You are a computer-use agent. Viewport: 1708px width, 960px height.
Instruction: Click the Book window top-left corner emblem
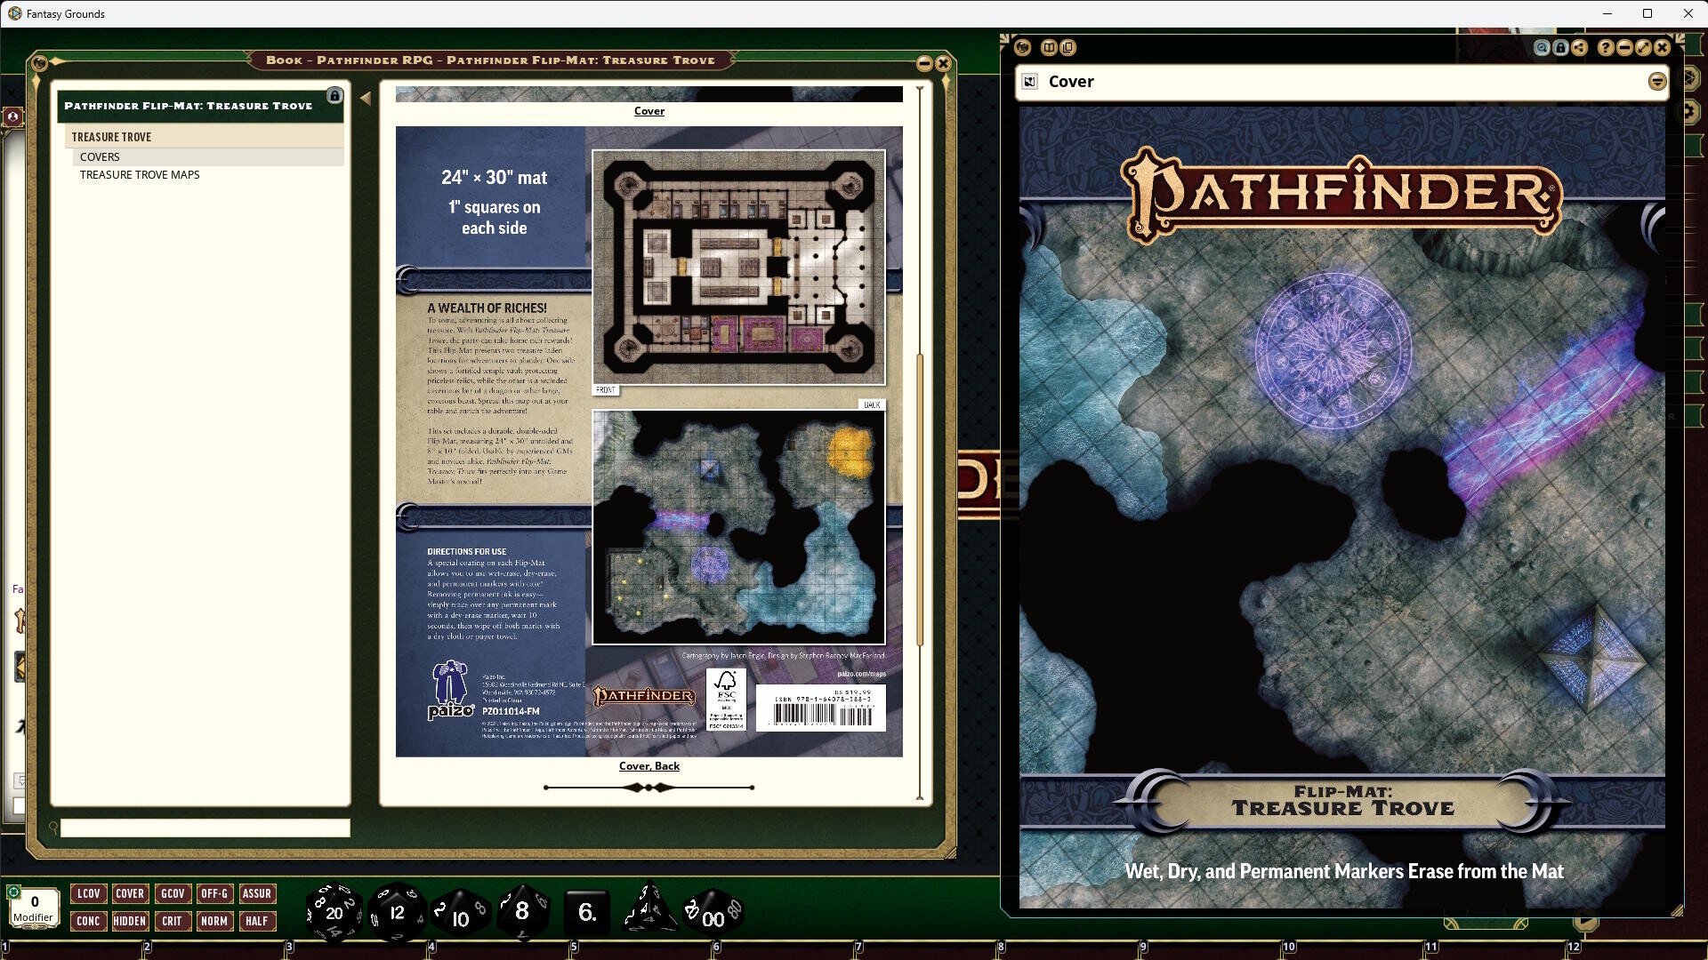point(39,63)
